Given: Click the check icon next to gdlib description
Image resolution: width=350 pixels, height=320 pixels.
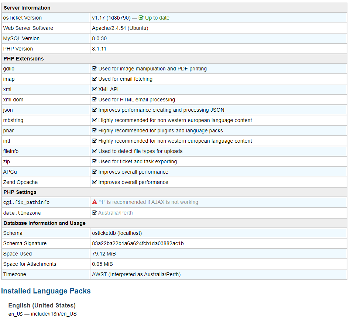Looking at the screenshot, I should coord(95,69).
